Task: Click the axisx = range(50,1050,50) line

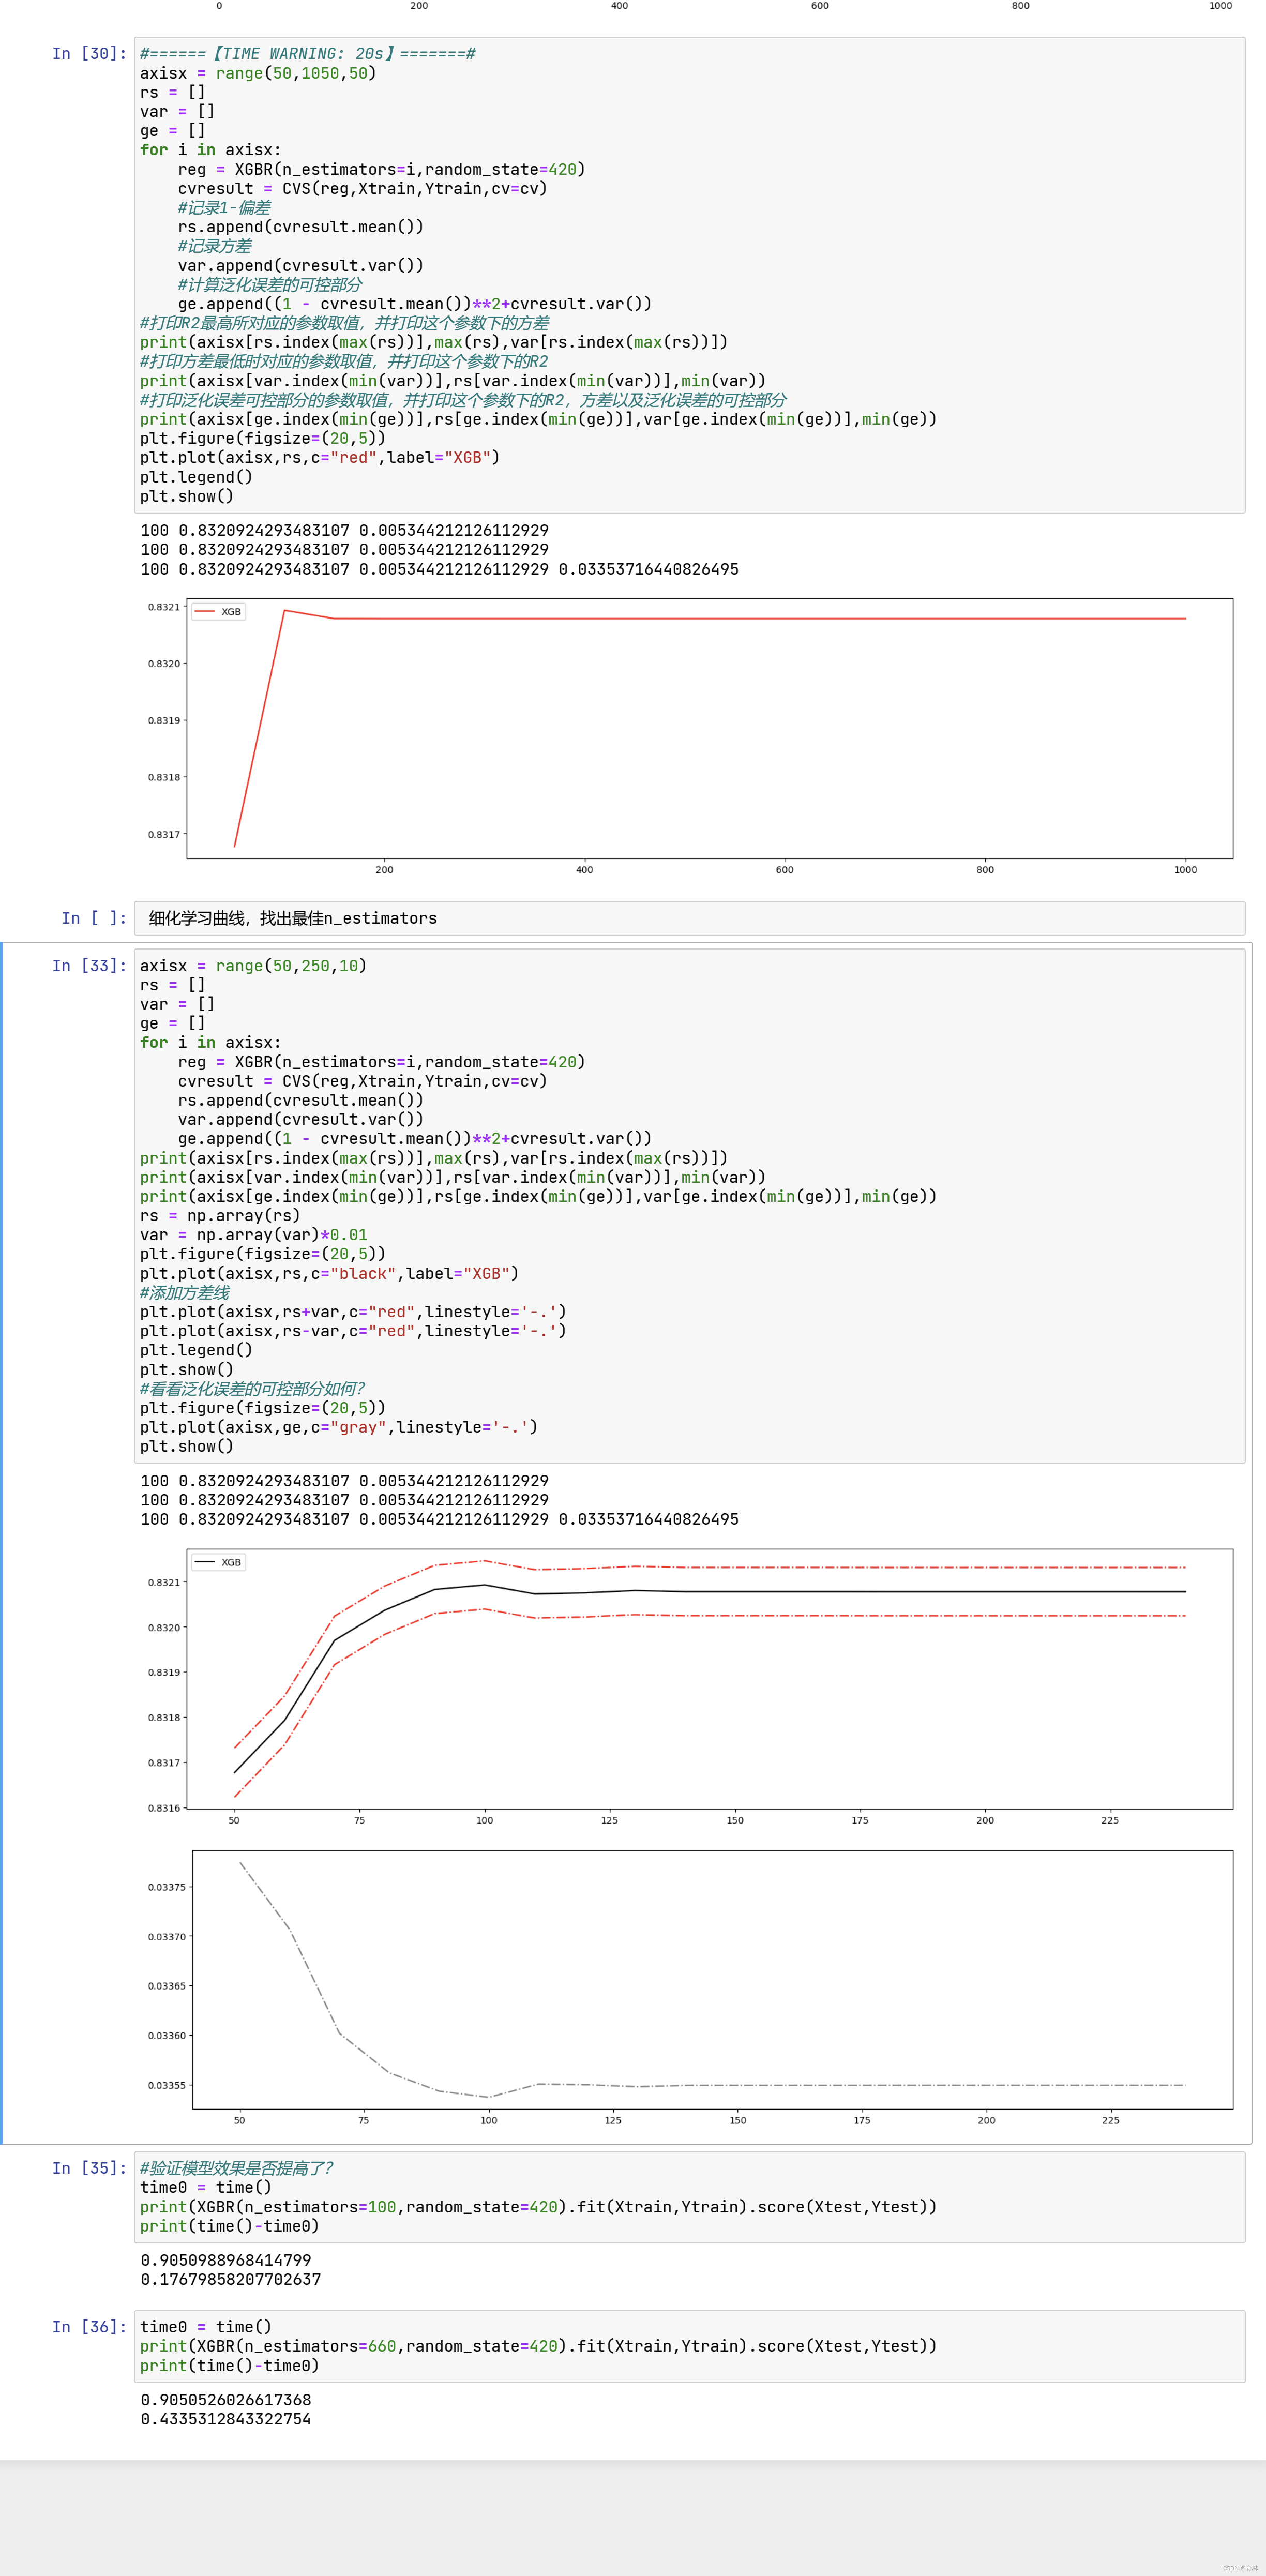Action: pyautogui.click(x=258, y=73)
